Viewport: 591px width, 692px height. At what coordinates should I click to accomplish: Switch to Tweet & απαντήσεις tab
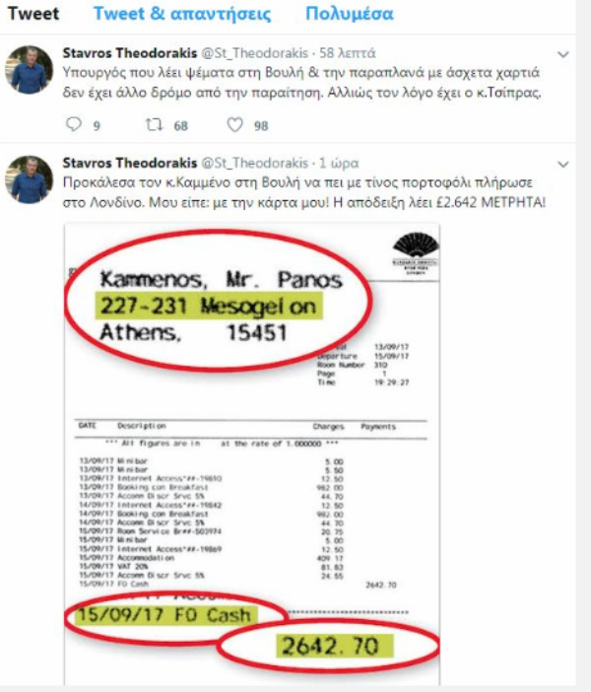182,14
